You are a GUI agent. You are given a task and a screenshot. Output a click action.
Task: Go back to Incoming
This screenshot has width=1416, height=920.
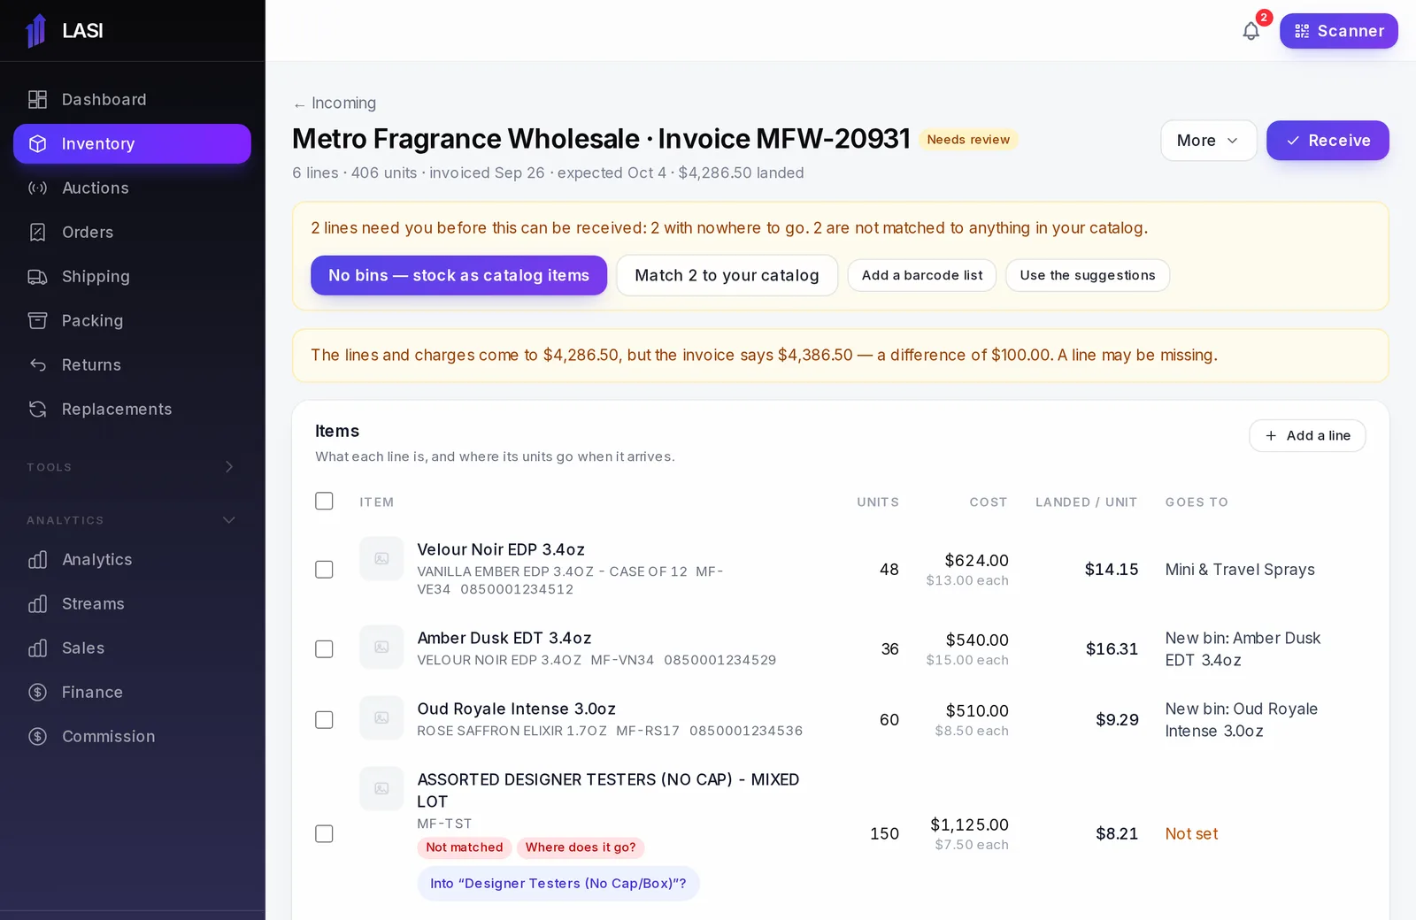click(x=335, y=103)
